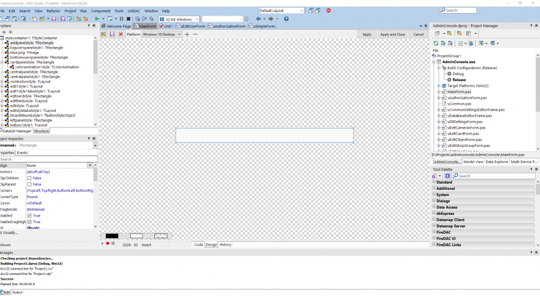540x296 pixels.
Task: Switch to the Code tab
Action: click(198, 245)
